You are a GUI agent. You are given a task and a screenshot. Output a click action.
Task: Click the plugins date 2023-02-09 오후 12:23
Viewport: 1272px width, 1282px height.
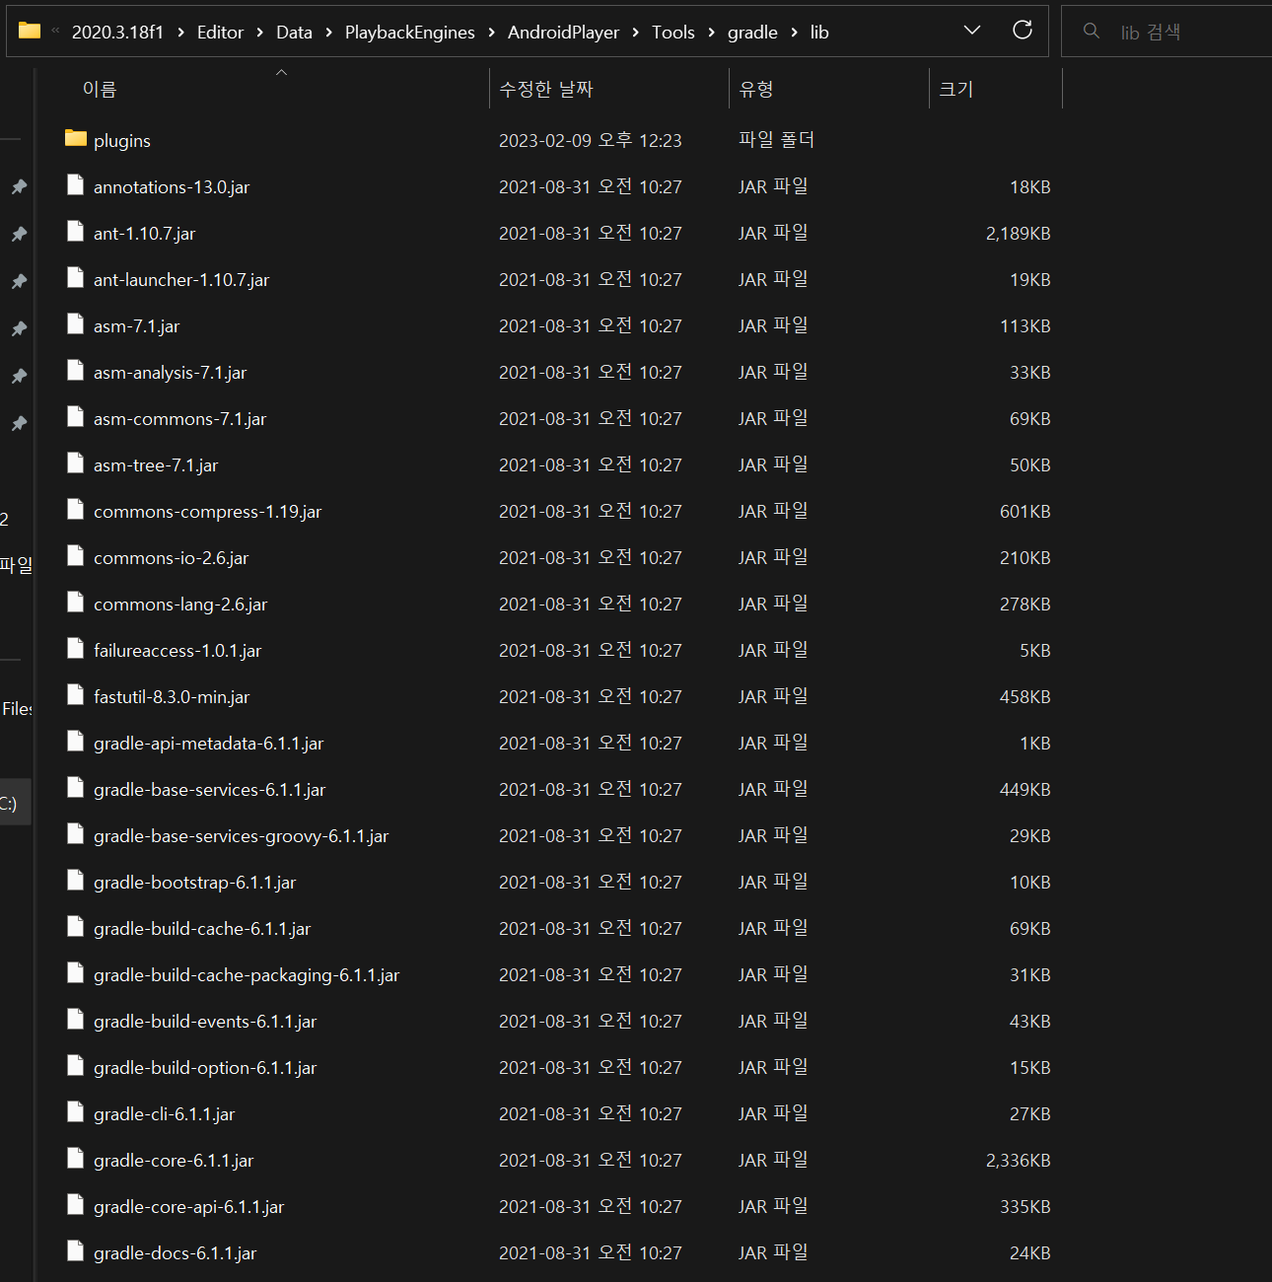click(x=591, y=140)
